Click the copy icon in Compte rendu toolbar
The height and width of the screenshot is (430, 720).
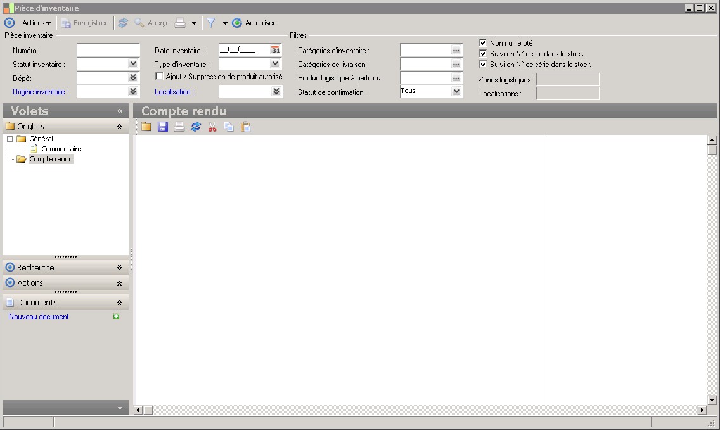click(x=229, y=127)
